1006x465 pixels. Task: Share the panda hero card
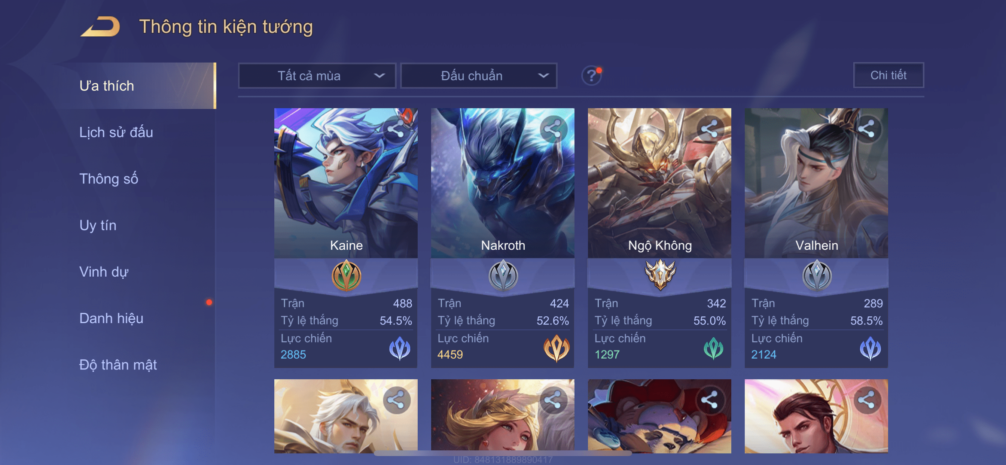click(x=710, y=400)
